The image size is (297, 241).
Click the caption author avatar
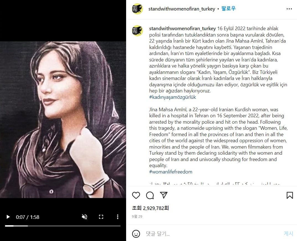[137, 31]
